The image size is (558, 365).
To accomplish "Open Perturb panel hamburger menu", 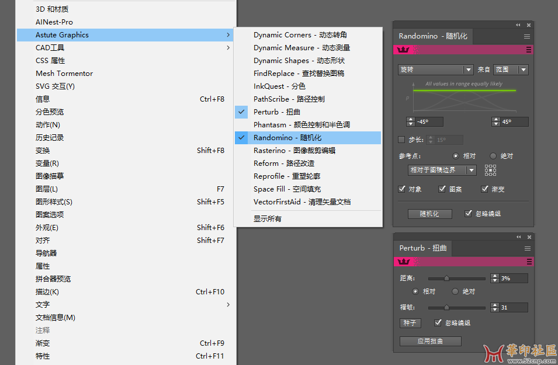I will coord(528,248).
